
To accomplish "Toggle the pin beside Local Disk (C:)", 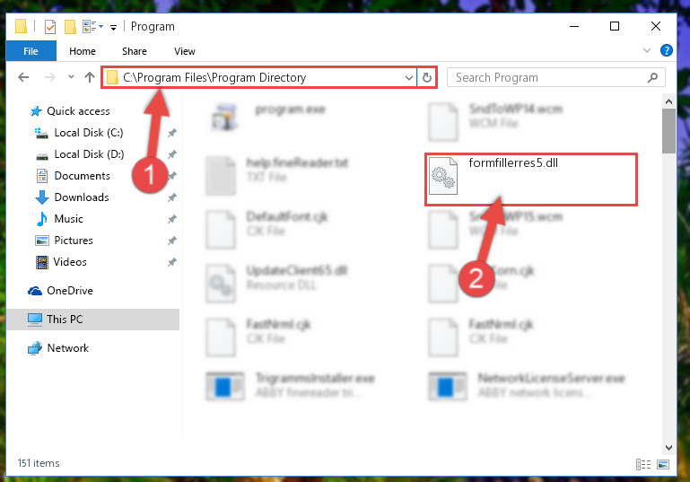I will point(172,133).
